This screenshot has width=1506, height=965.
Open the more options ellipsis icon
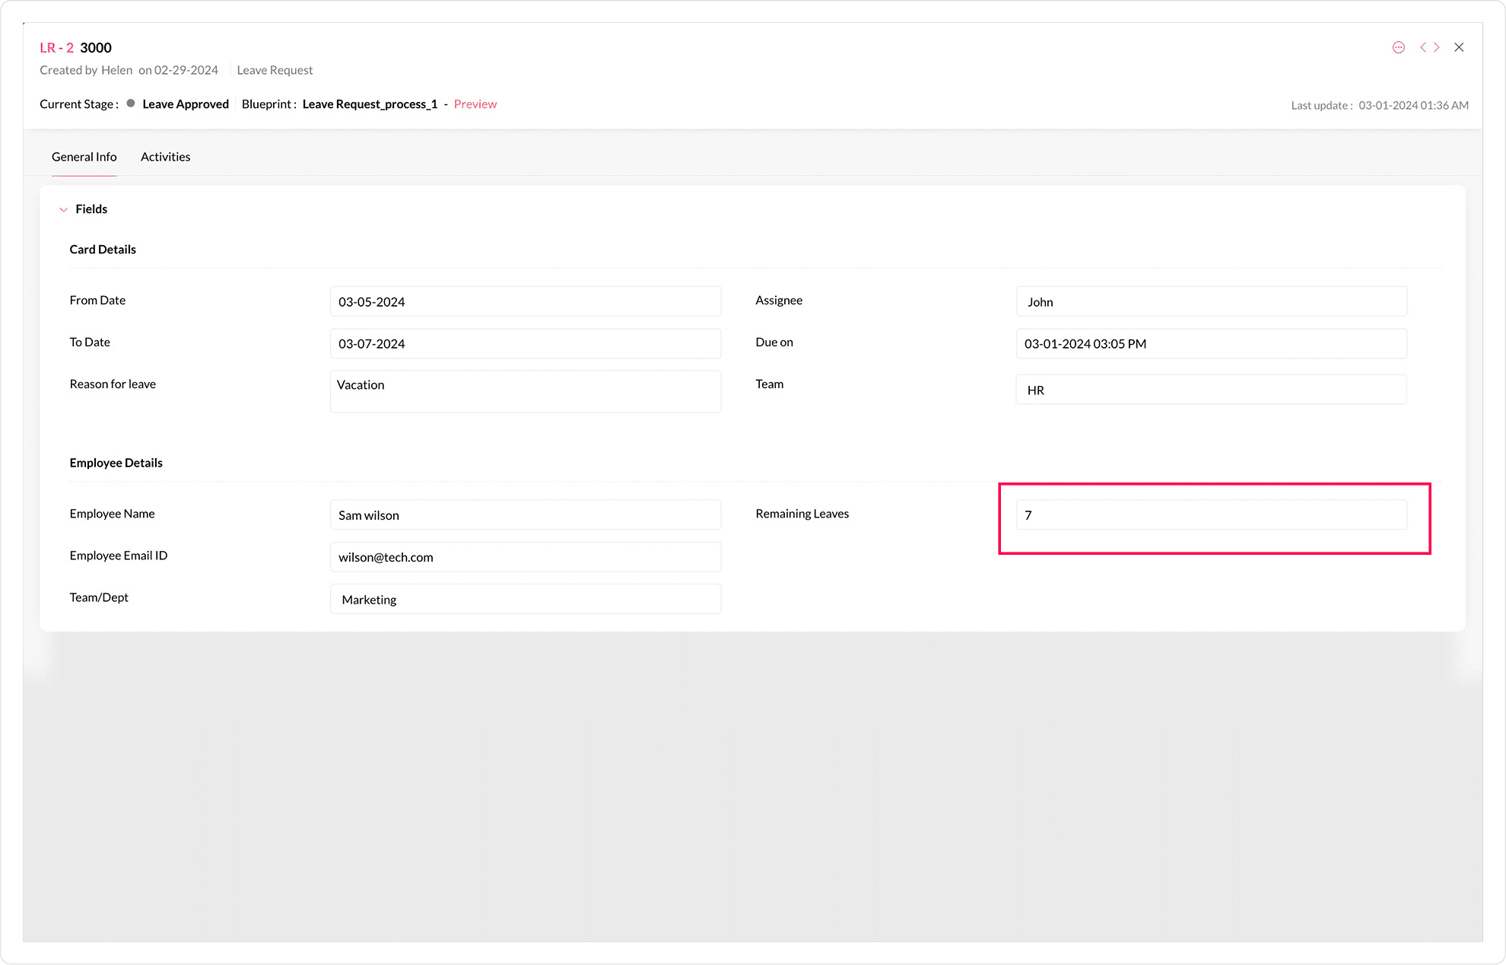[1398, 47]
